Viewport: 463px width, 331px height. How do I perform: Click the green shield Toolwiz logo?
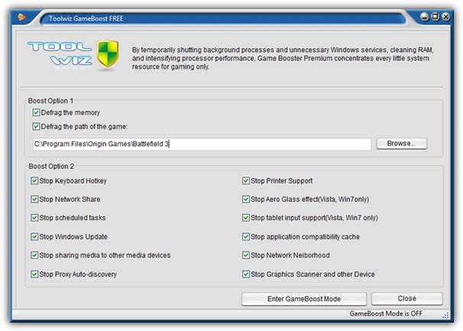pyautogui.click(x=108, y=54)
